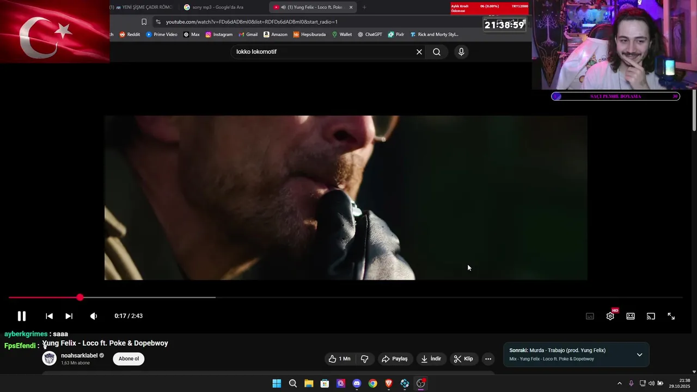Viewport: 697px width, 392px height.
Task: Open File Explorer from the taskbar
Action: click(x=309, y=383)
